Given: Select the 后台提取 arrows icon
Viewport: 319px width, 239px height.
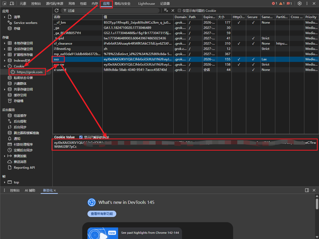Looking at the screenshot, I should coord(10,121).
